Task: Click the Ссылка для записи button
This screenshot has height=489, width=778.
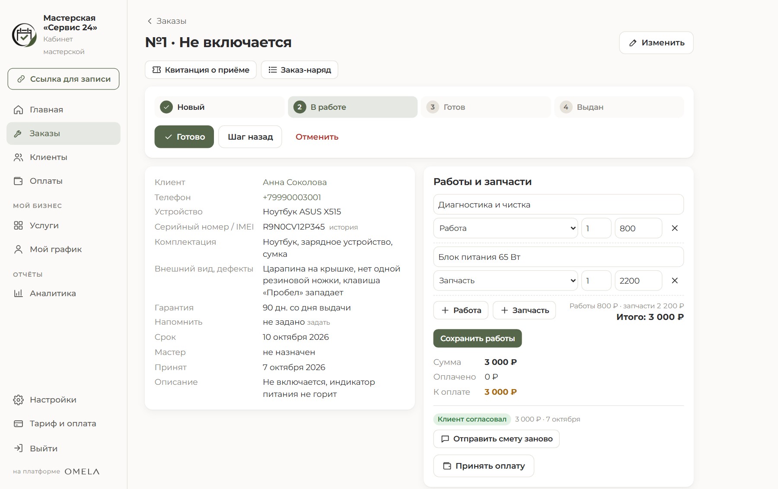Action: point(64,79)
